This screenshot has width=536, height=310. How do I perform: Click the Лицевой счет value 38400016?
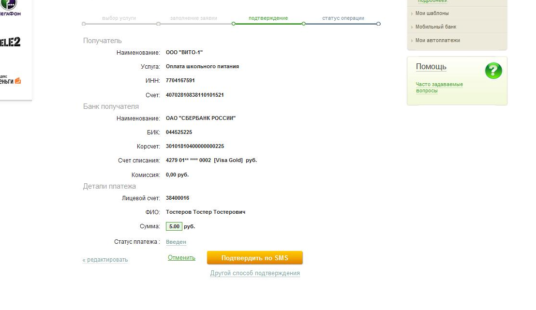178,198
